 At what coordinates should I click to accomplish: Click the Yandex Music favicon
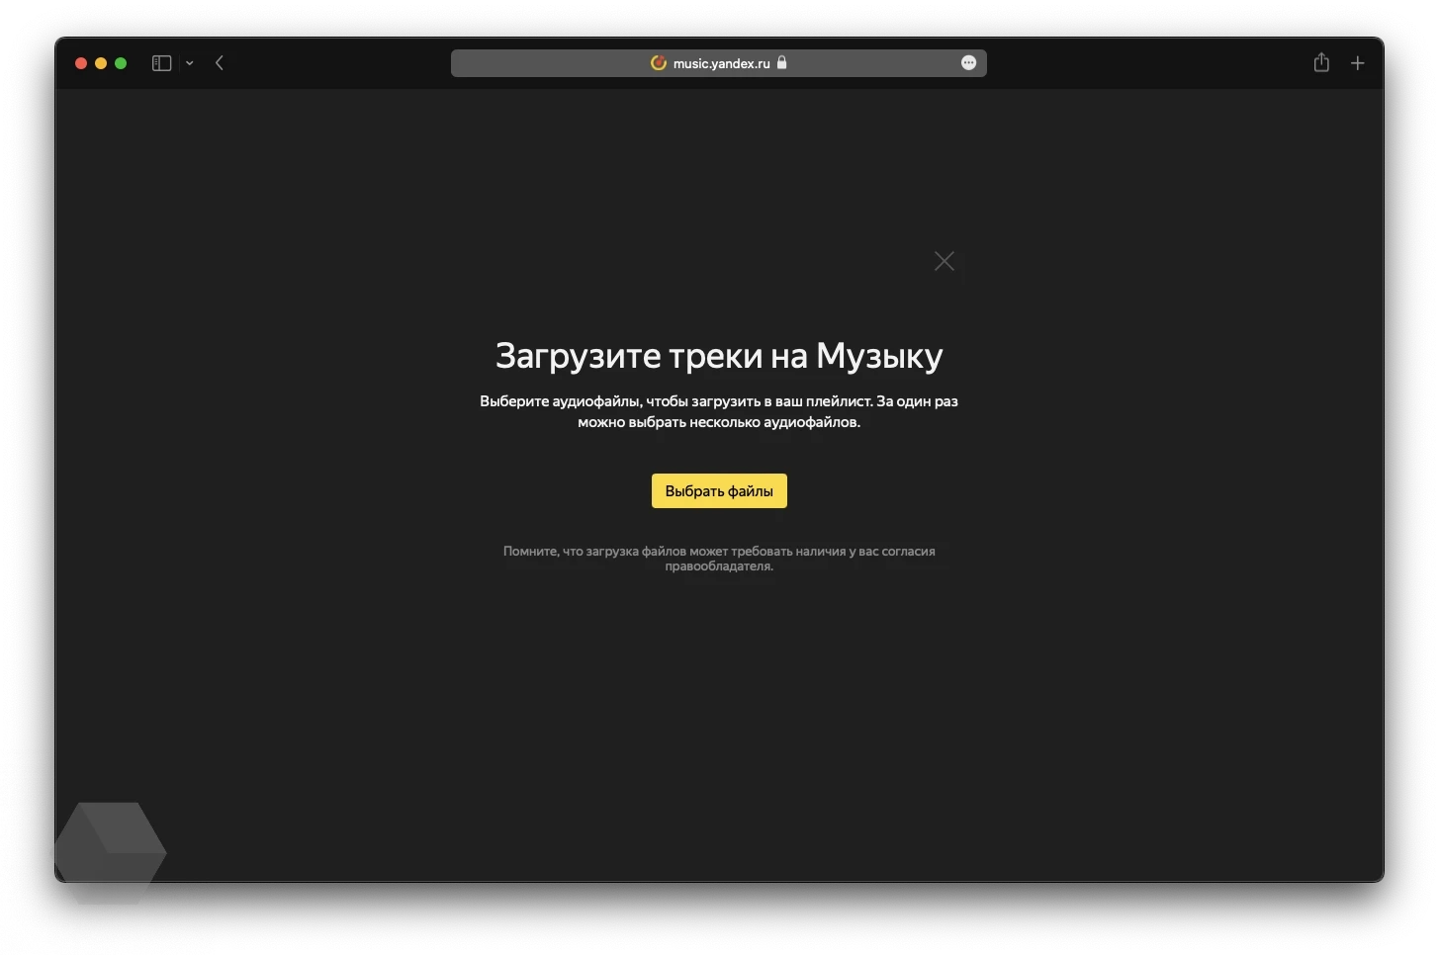pyautogui.click(x=659, y=63)
